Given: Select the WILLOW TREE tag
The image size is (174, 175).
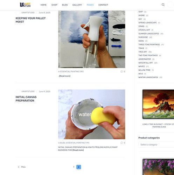Looking at the screenshot, I should [x=144, y=70].
